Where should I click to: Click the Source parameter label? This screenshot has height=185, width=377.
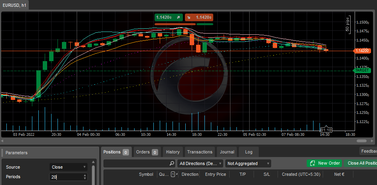pyautogui.click(x=13, y=167)
